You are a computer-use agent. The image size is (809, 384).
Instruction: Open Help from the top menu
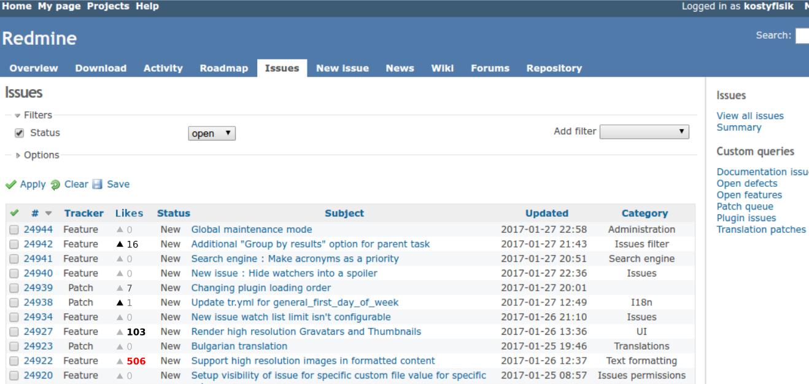click(147, 6)
